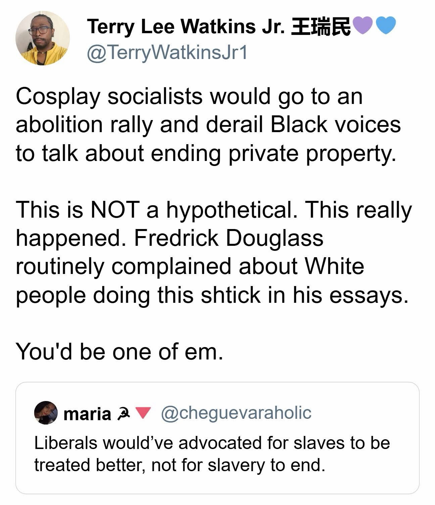Click the Chinese characters 王瑞民 in the name
The height and width of the screenshot is (505, 435).
point(321,26)
